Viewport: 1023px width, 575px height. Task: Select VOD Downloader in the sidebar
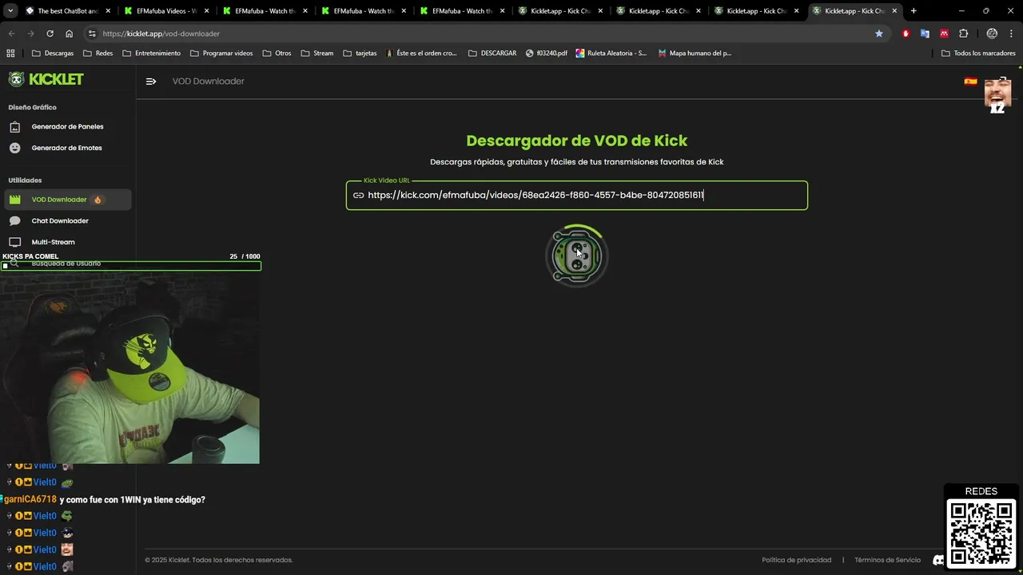(67, 200)
